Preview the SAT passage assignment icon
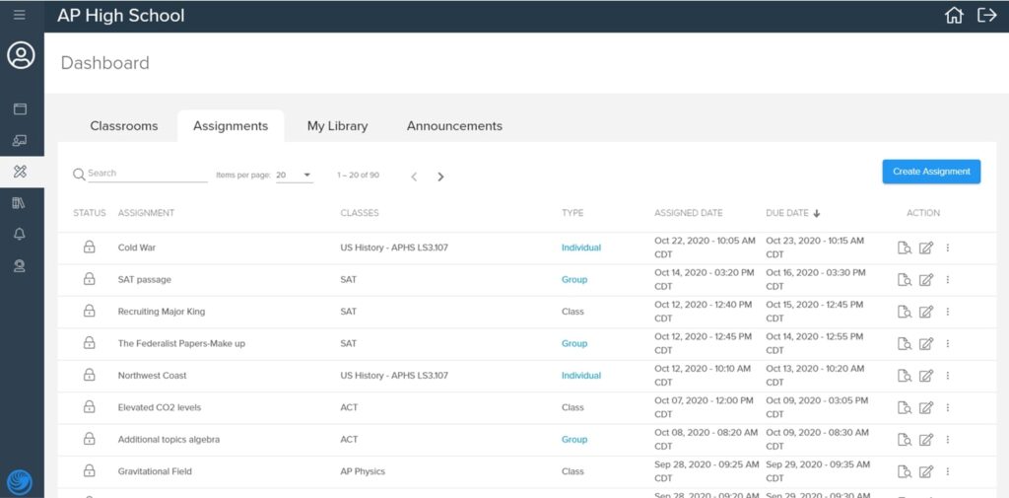The image size is (1009, 498). (905, 280)
